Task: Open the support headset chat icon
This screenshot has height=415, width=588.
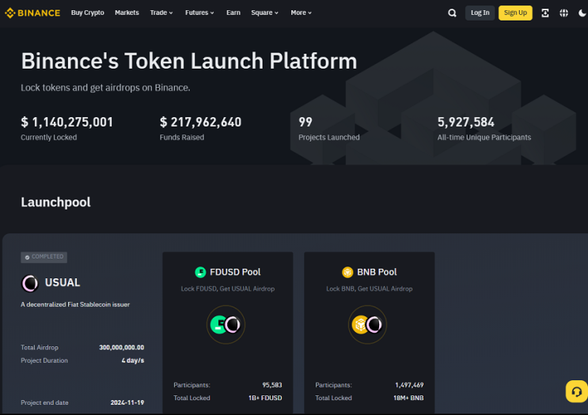Action: point(577,391)
